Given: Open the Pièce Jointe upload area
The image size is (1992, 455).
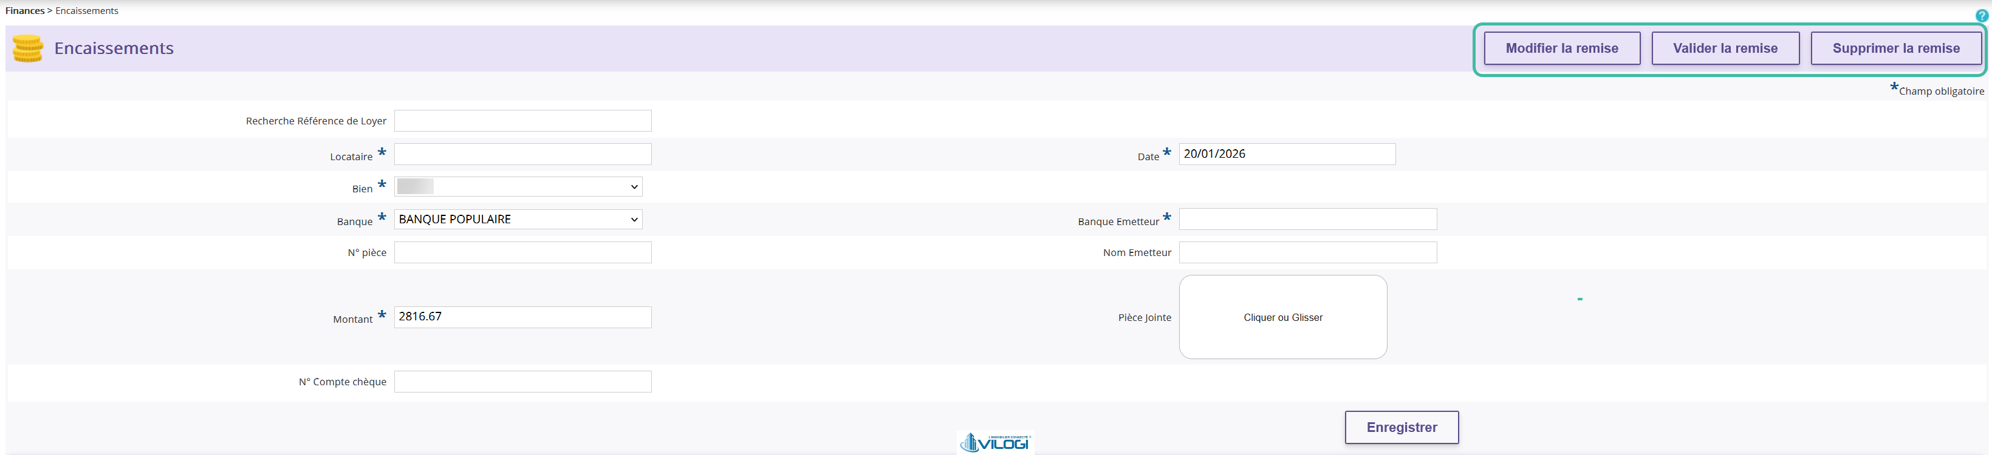Looking at the screenshot, I should pyautogui.click(x=1283, y=317).
